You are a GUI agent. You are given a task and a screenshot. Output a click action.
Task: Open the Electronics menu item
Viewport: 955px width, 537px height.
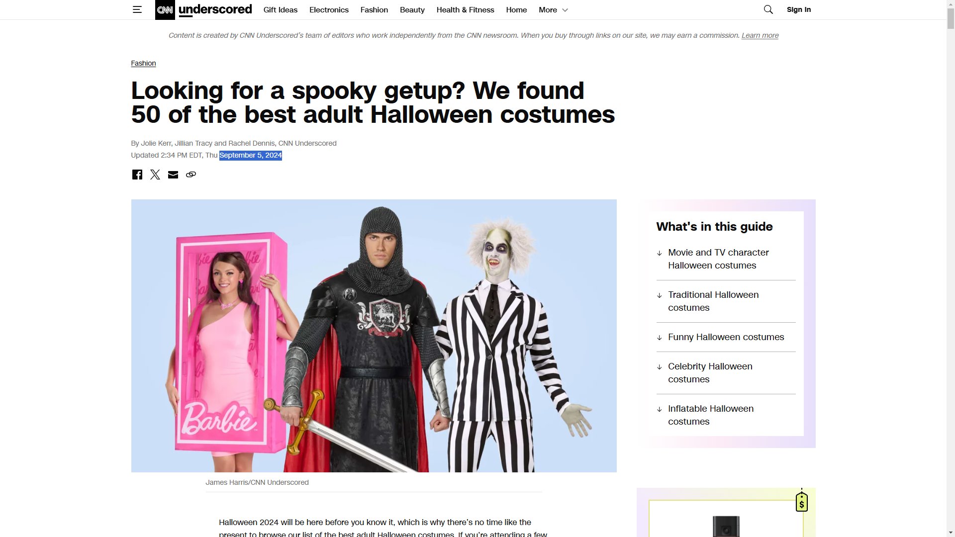point(329,10)
